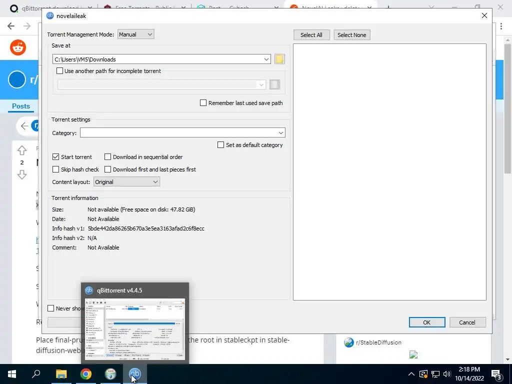Check the Never show again checkbox

(x=50, y=308)
